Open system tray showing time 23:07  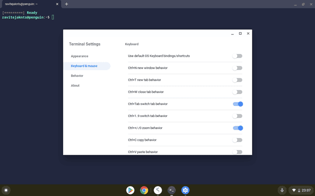coord(301,190)
